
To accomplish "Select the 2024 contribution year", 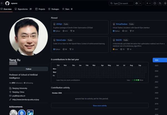I will (156, 71).
